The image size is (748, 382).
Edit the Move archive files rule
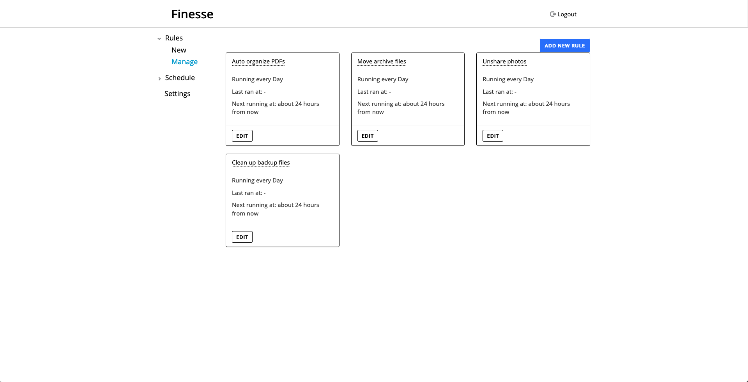pos(368,136)
